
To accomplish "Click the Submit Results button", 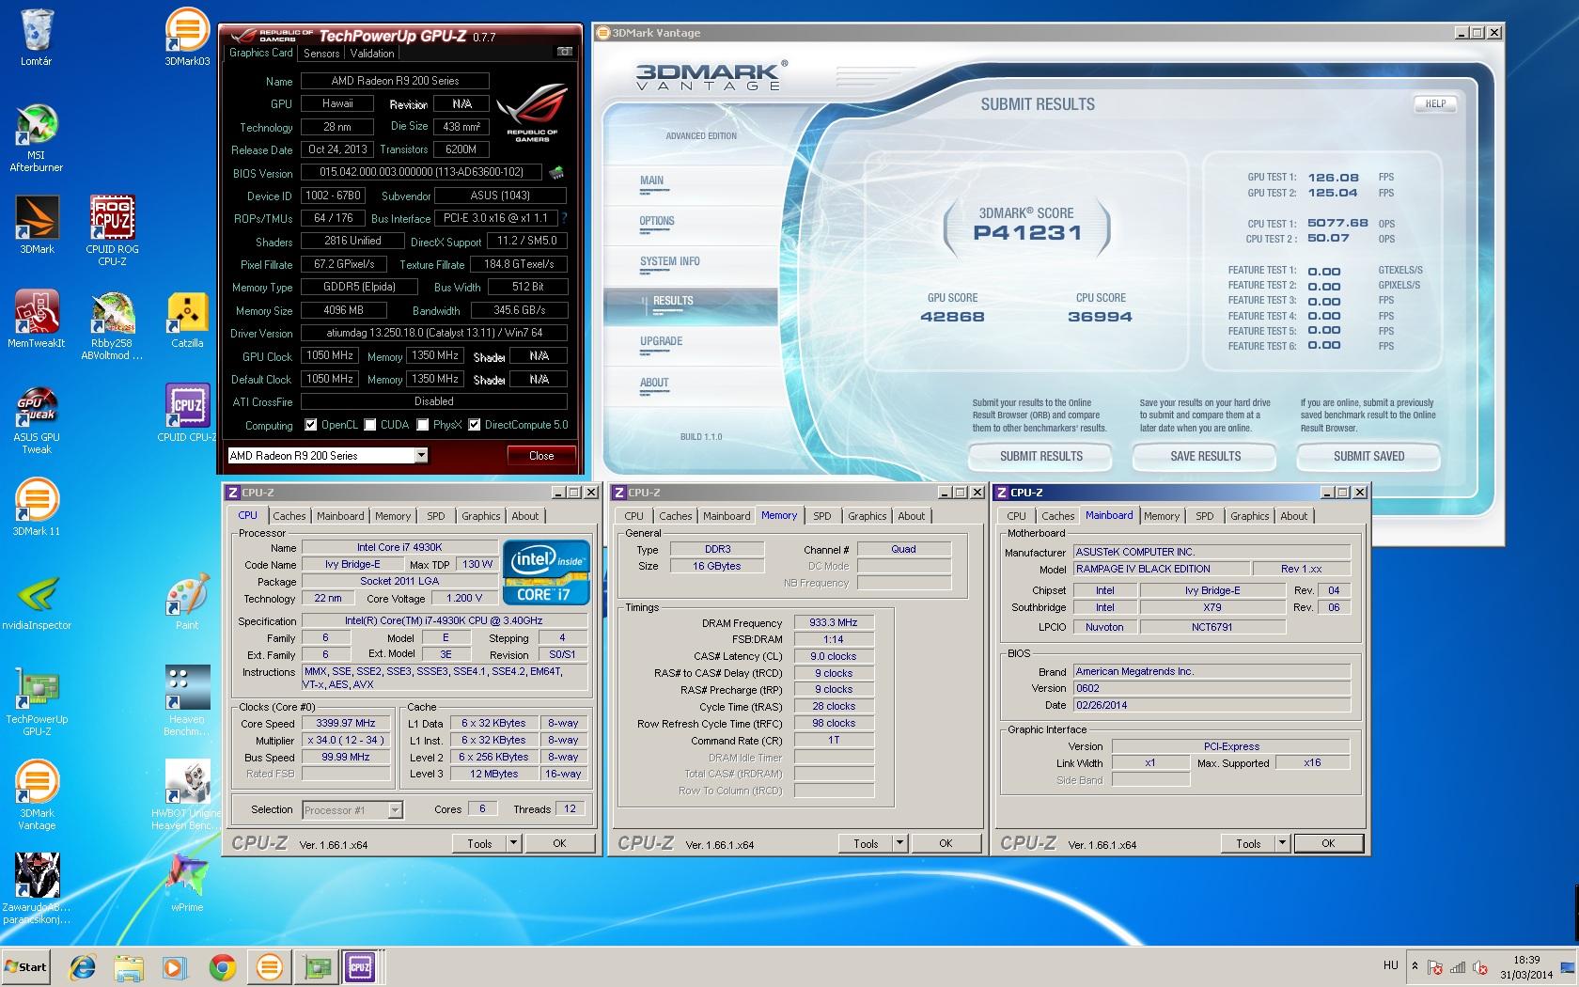I will coord(1041,457).
